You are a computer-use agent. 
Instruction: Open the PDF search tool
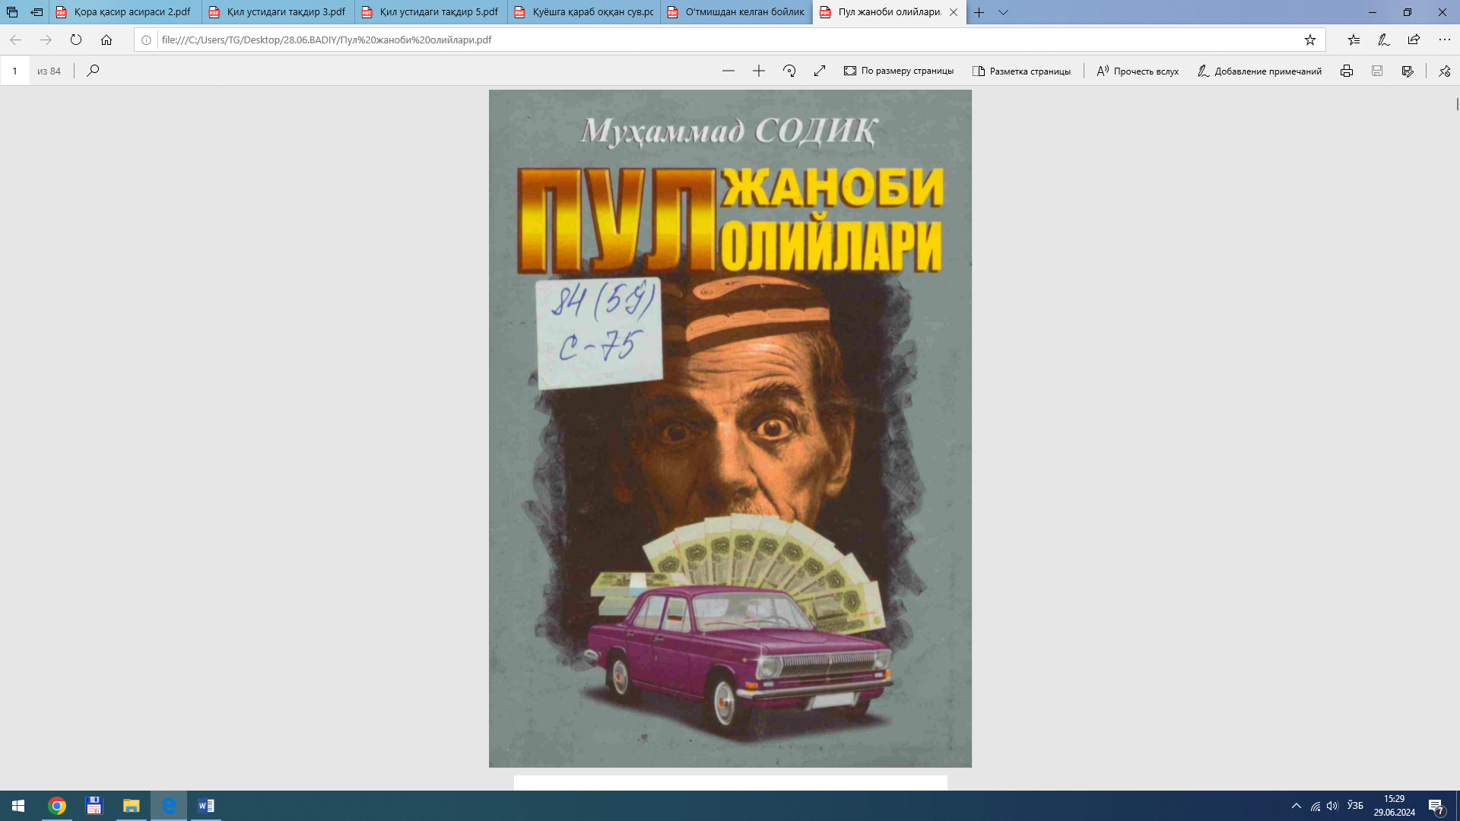point(92,71)
